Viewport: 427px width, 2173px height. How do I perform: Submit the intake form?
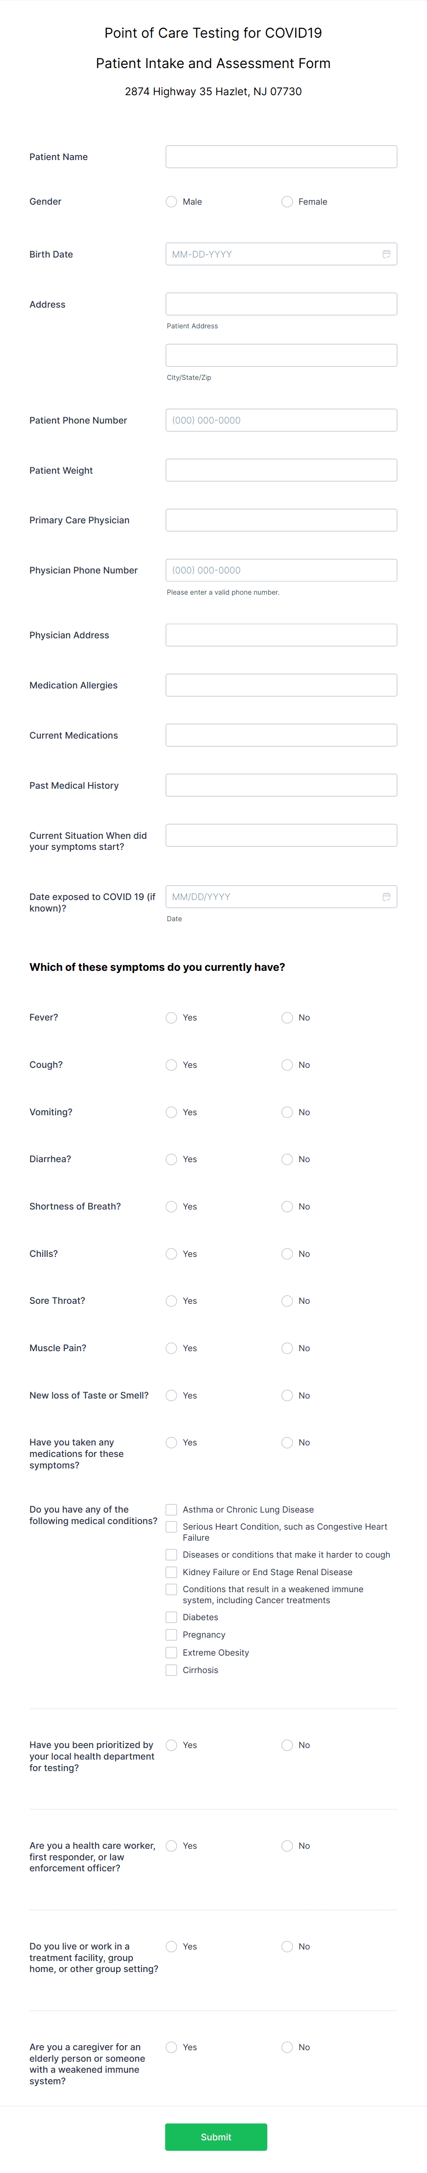tap(216, 2137)
